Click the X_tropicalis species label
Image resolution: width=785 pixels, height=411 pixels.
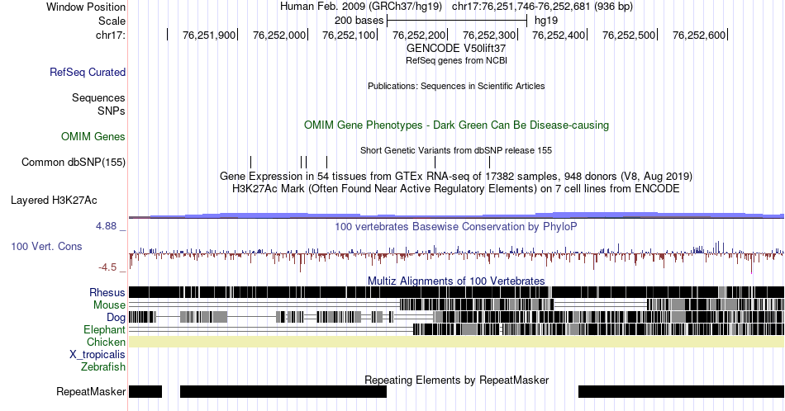click(x=98, y=355)
